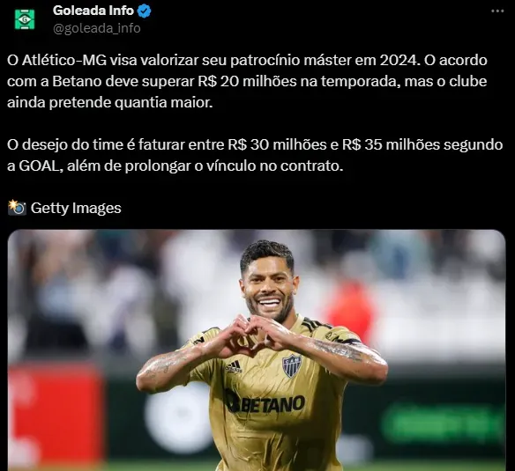The image size is (515, 471).
Task: Click the year 2024 in the tweet text
Action: point(399,61)
